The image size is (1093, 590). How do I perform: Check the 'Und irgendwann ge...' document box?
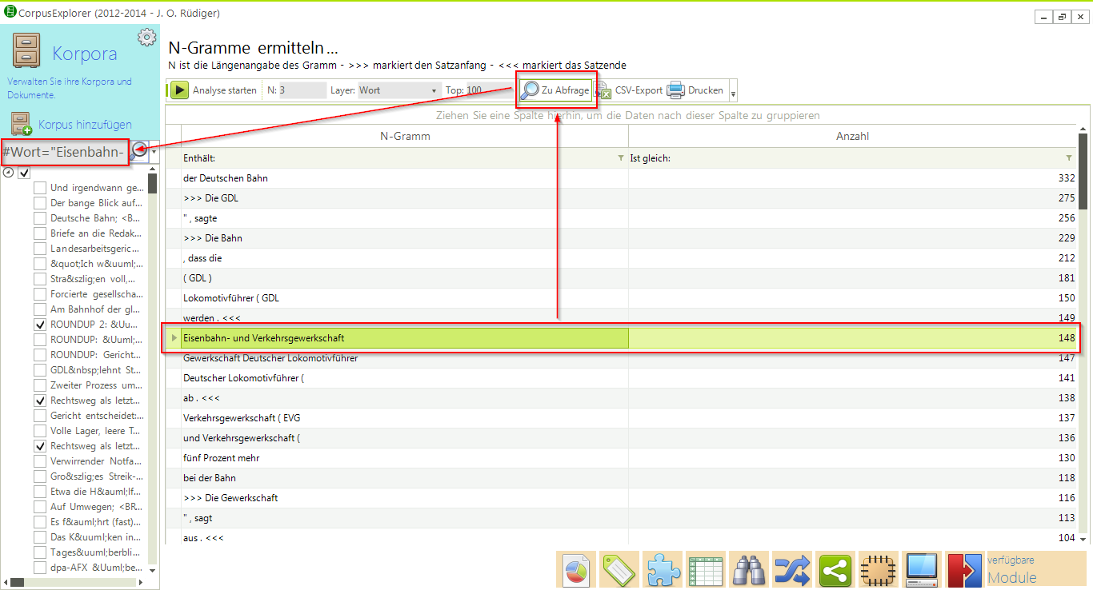[x=40, y=188]
